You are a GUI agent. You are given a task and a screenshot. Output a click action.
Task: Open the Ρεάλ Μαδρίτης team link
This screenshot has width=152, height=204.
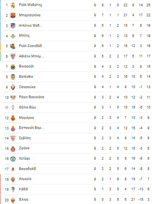pos(30,5)
